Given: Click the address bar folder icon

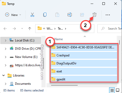Looking at the screenshot, I should point(40,28).
